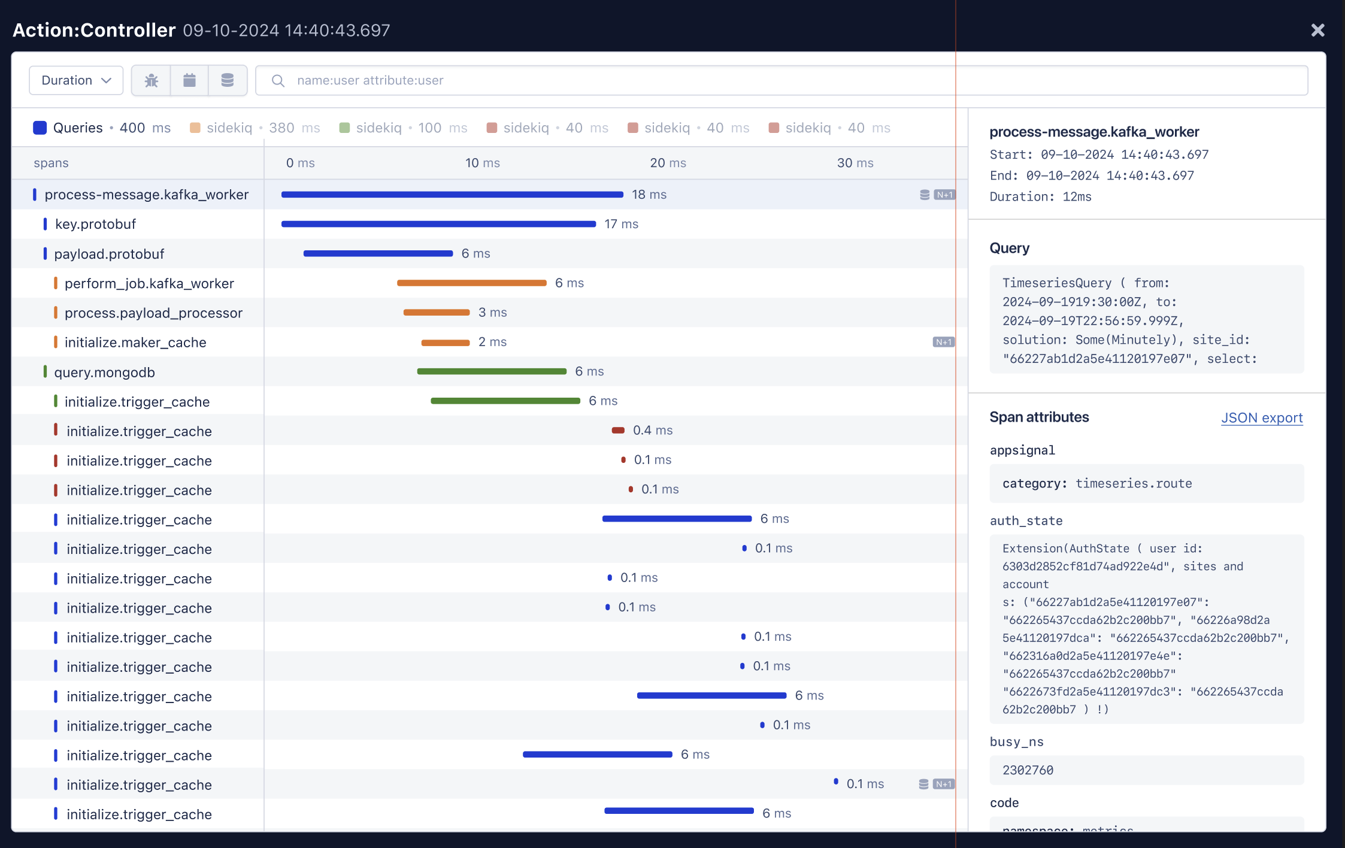Click the database filter icon

pyautogui.click(x=228, y=80)
